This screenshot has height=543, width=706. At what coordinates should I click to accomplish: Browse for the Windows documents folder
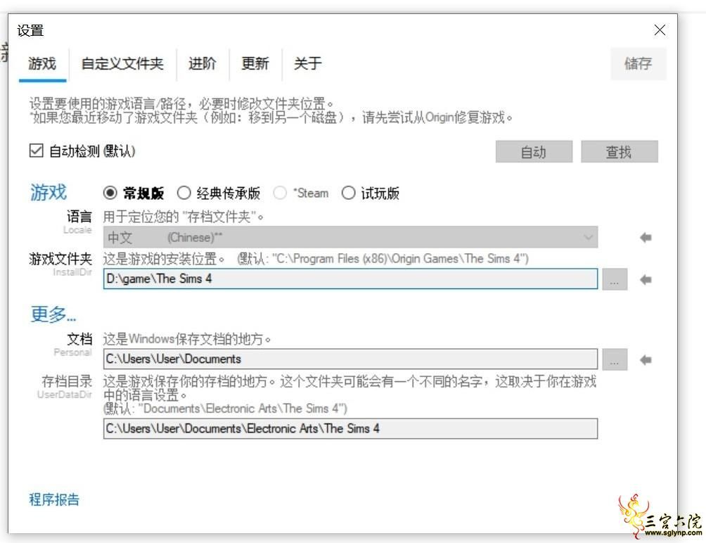click(615, 359)
